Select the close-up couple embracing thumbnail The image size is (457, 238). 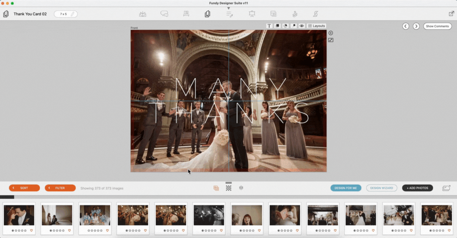19,215
